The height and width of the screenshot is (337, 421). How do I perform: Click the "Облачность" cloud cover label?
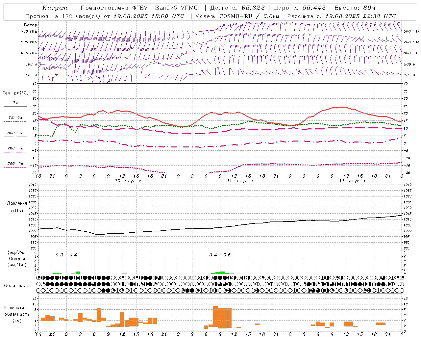(x=17, y=286)
